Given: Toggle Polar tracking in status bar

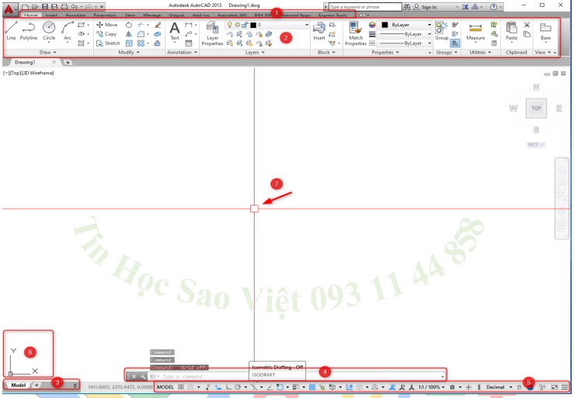Looking at the screenshot, I should 238,386.
